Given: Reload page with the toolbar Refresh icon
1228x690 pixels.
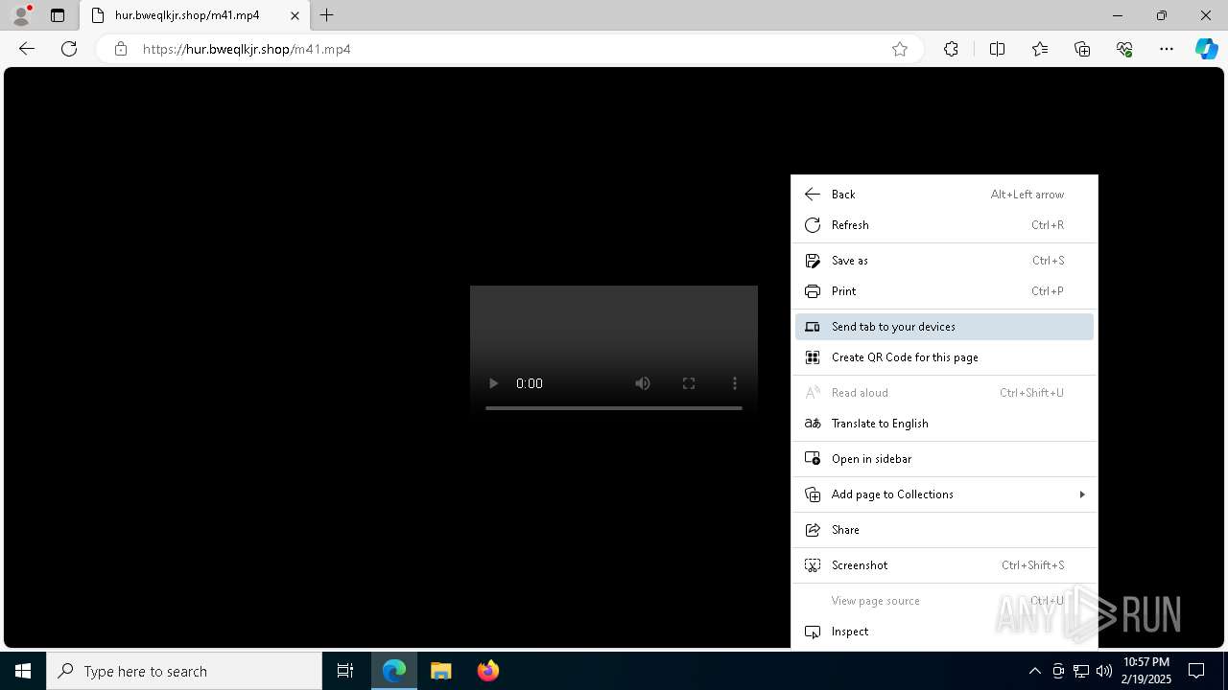Looking at the screenshot, I should pos(69,49).
